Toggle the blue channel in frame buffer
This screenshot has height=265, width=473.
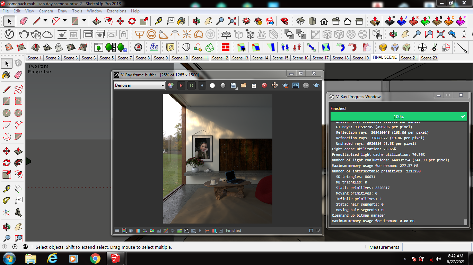[202, 85]
